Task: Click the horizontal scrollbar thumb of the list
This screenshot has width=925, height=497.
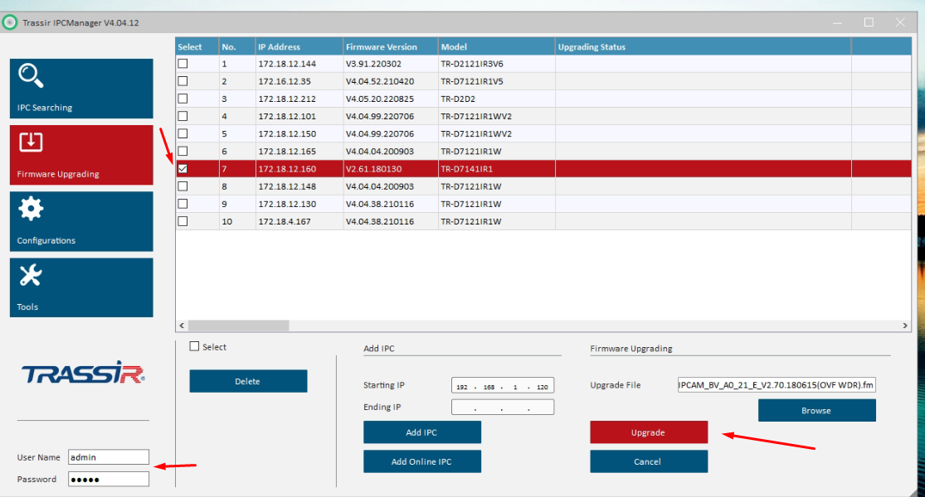Action: click(238, 326)
